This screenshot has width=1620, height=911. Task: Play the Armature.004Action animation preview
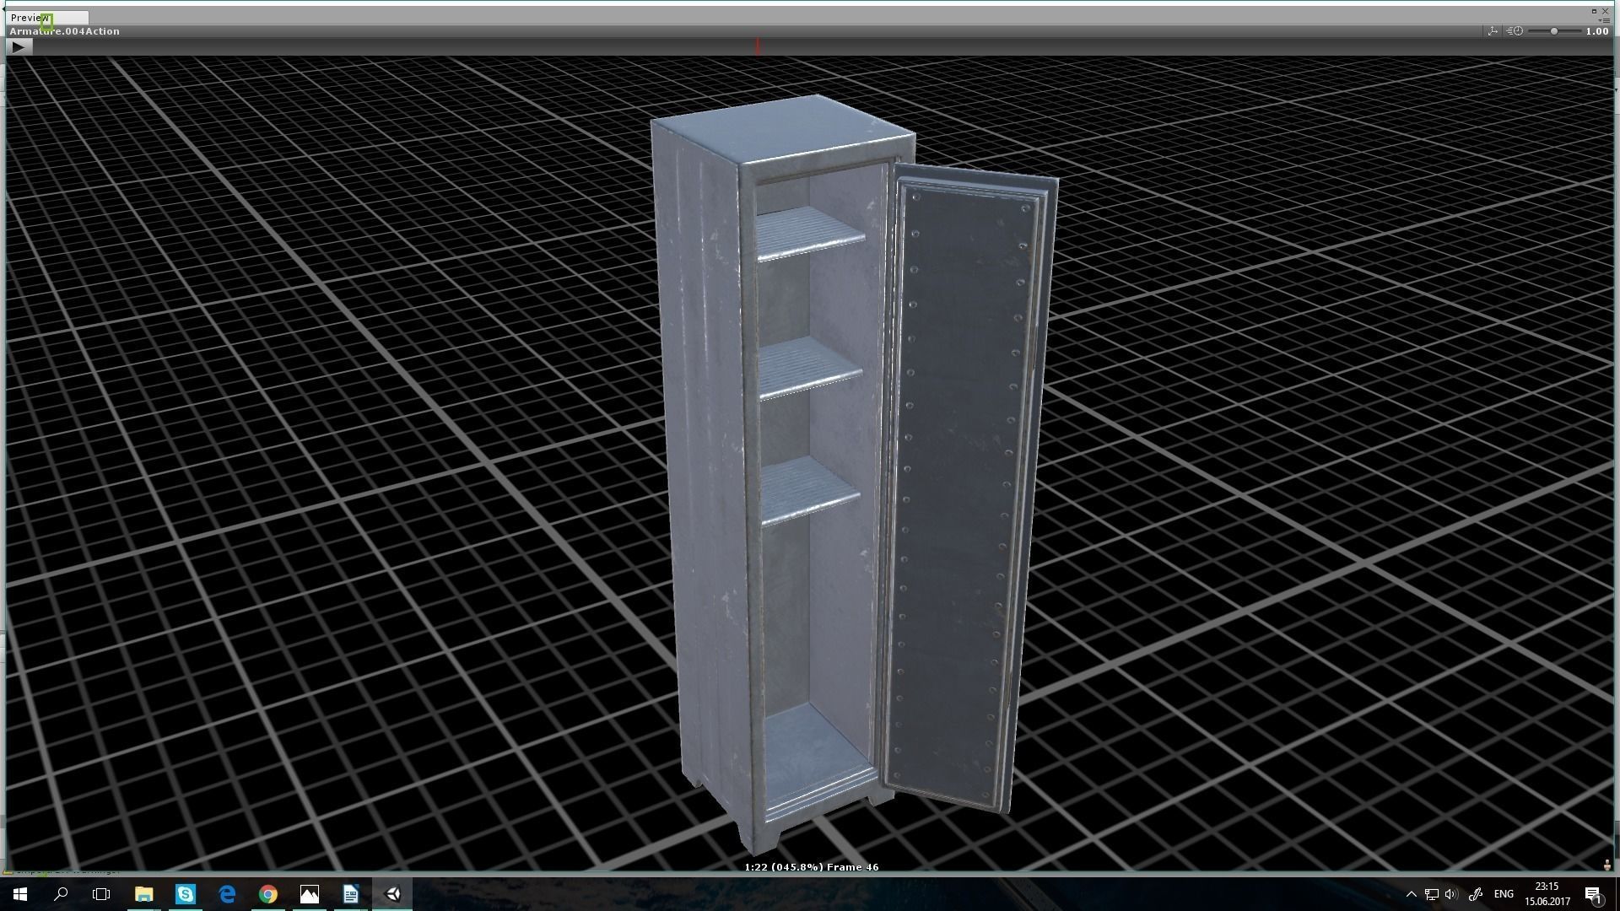pyautogui.click(x=19, y=47)
